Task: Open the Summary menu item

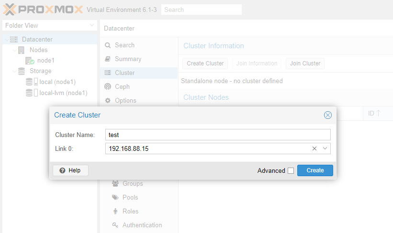Action: tap(128, 59)
